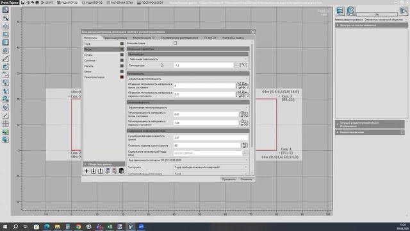Open ПОСТПРОЦЕССОР mode
The image size is (410, 231).
150,3
